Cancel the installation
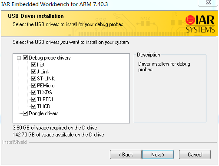 [x=195, y=155]
